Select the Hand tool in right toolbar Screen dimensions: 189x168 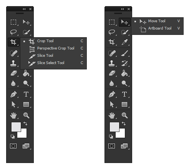tap(112, 115)
